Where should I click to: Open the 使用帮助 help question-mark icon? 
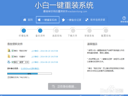click(x=124, y=18)
